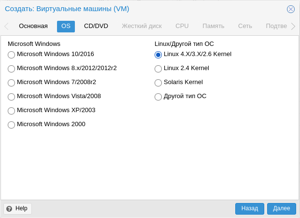Go to the CPU tab

point(182,26)
